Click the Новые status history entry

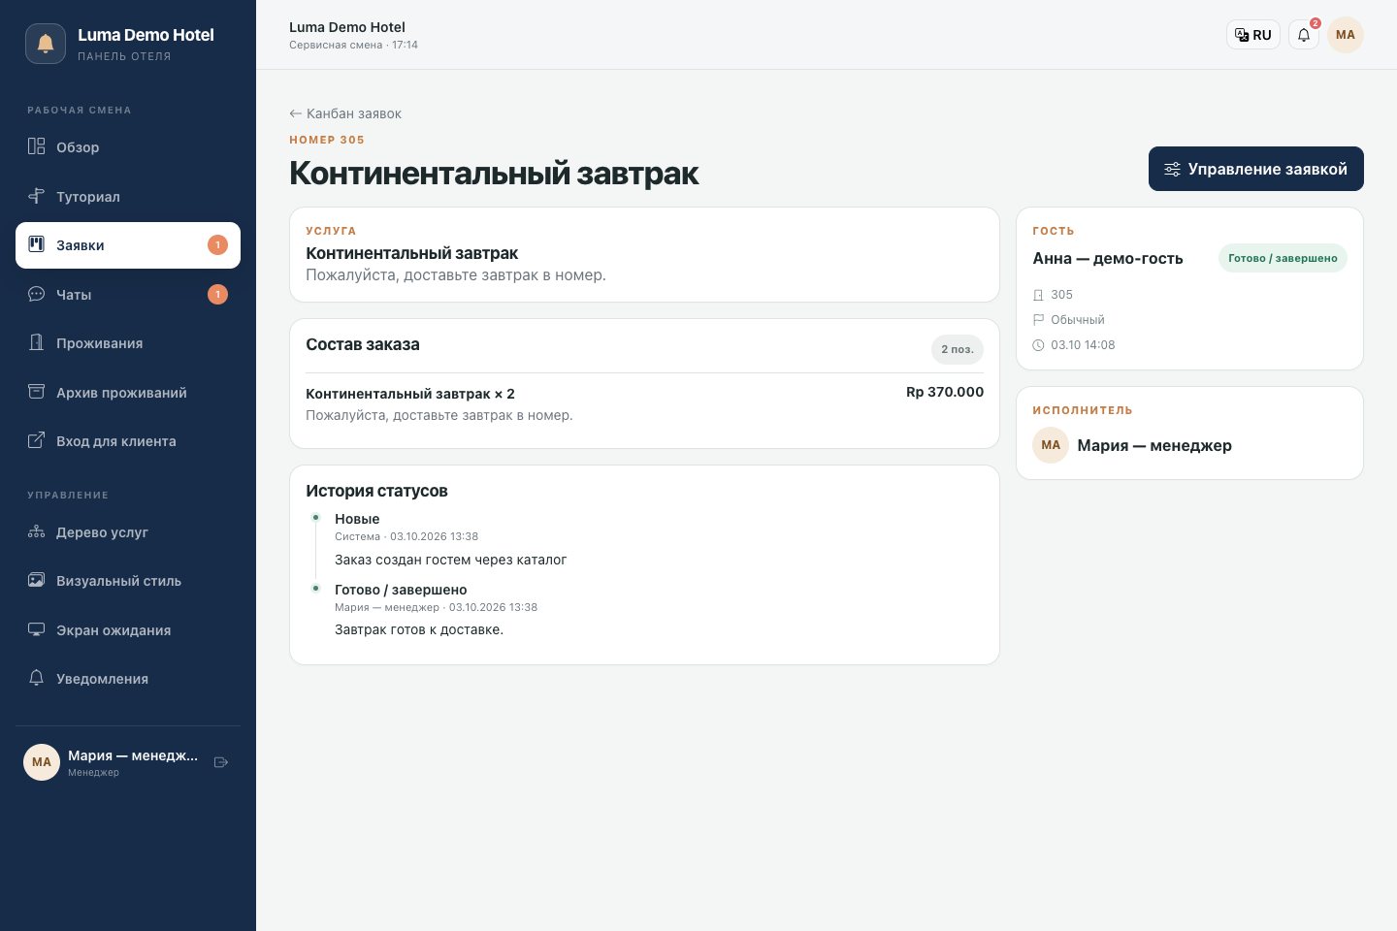(x=357, y=519)
